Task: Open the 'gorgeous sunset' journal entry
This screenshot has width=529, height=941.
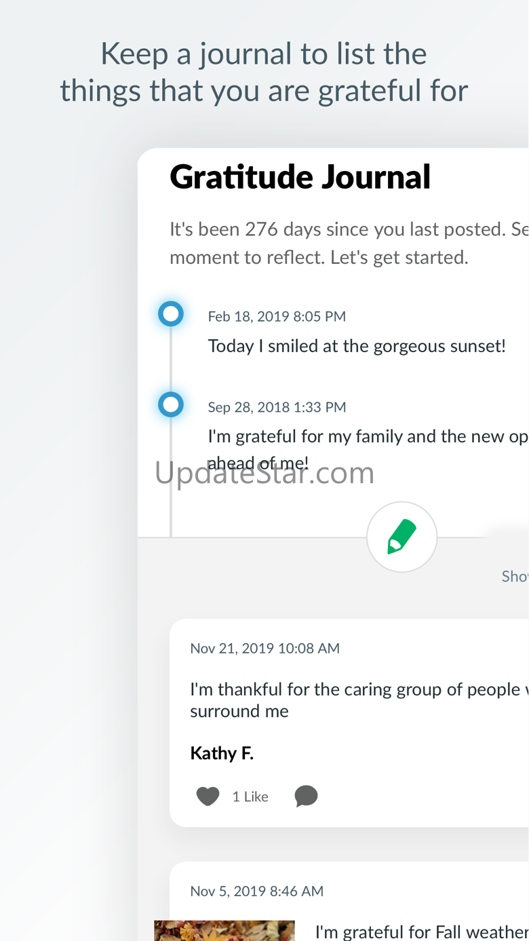Action: (357, 346)
